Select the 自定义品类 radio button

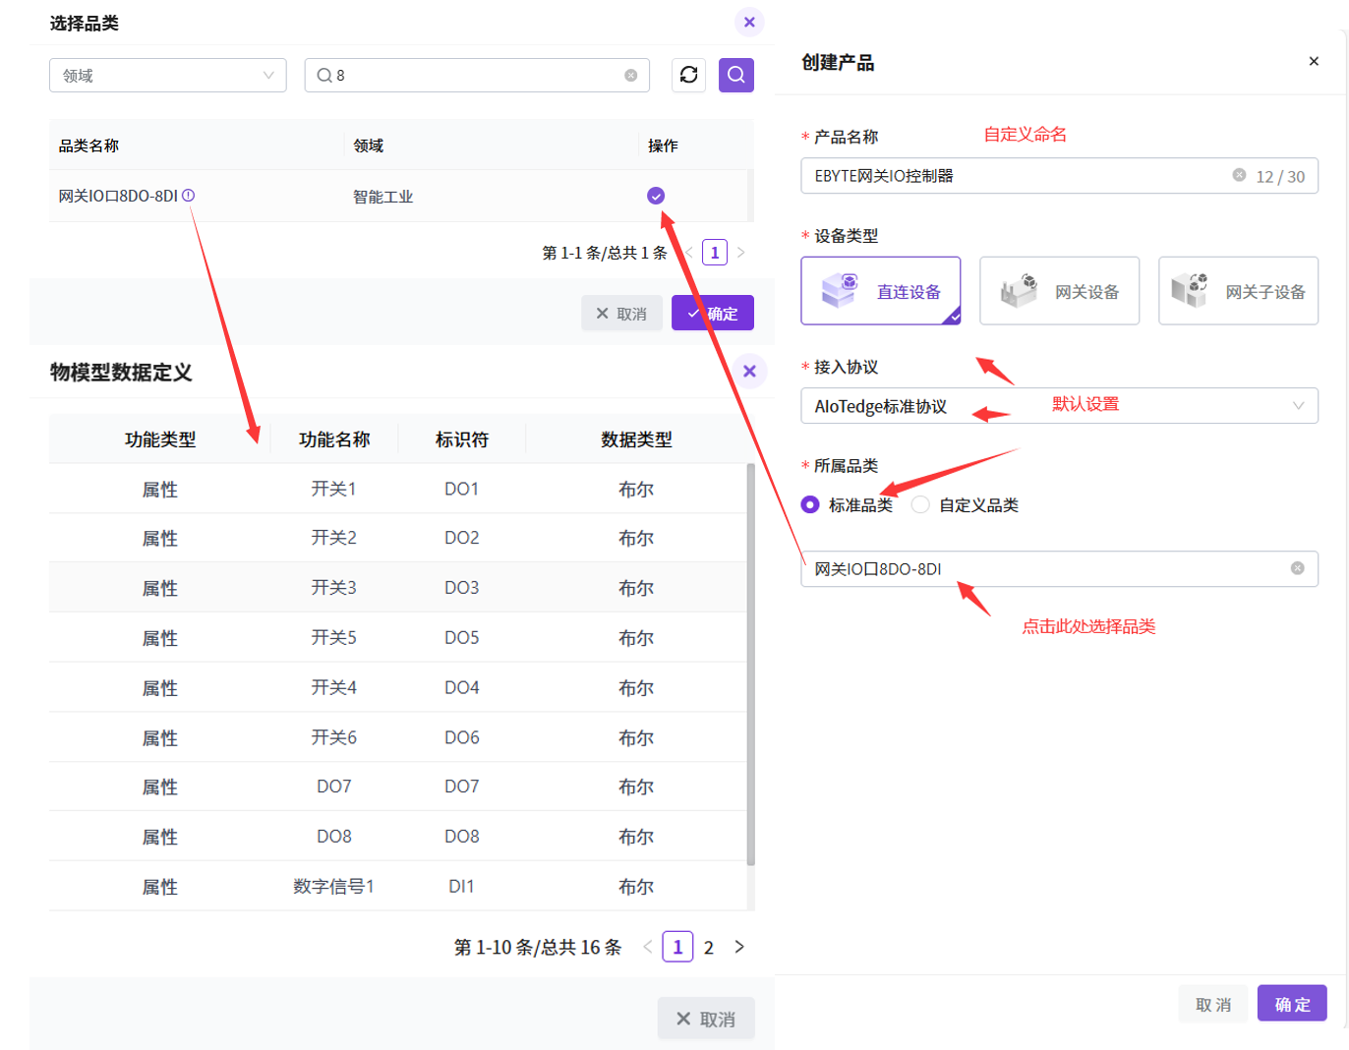click(920, 504)
